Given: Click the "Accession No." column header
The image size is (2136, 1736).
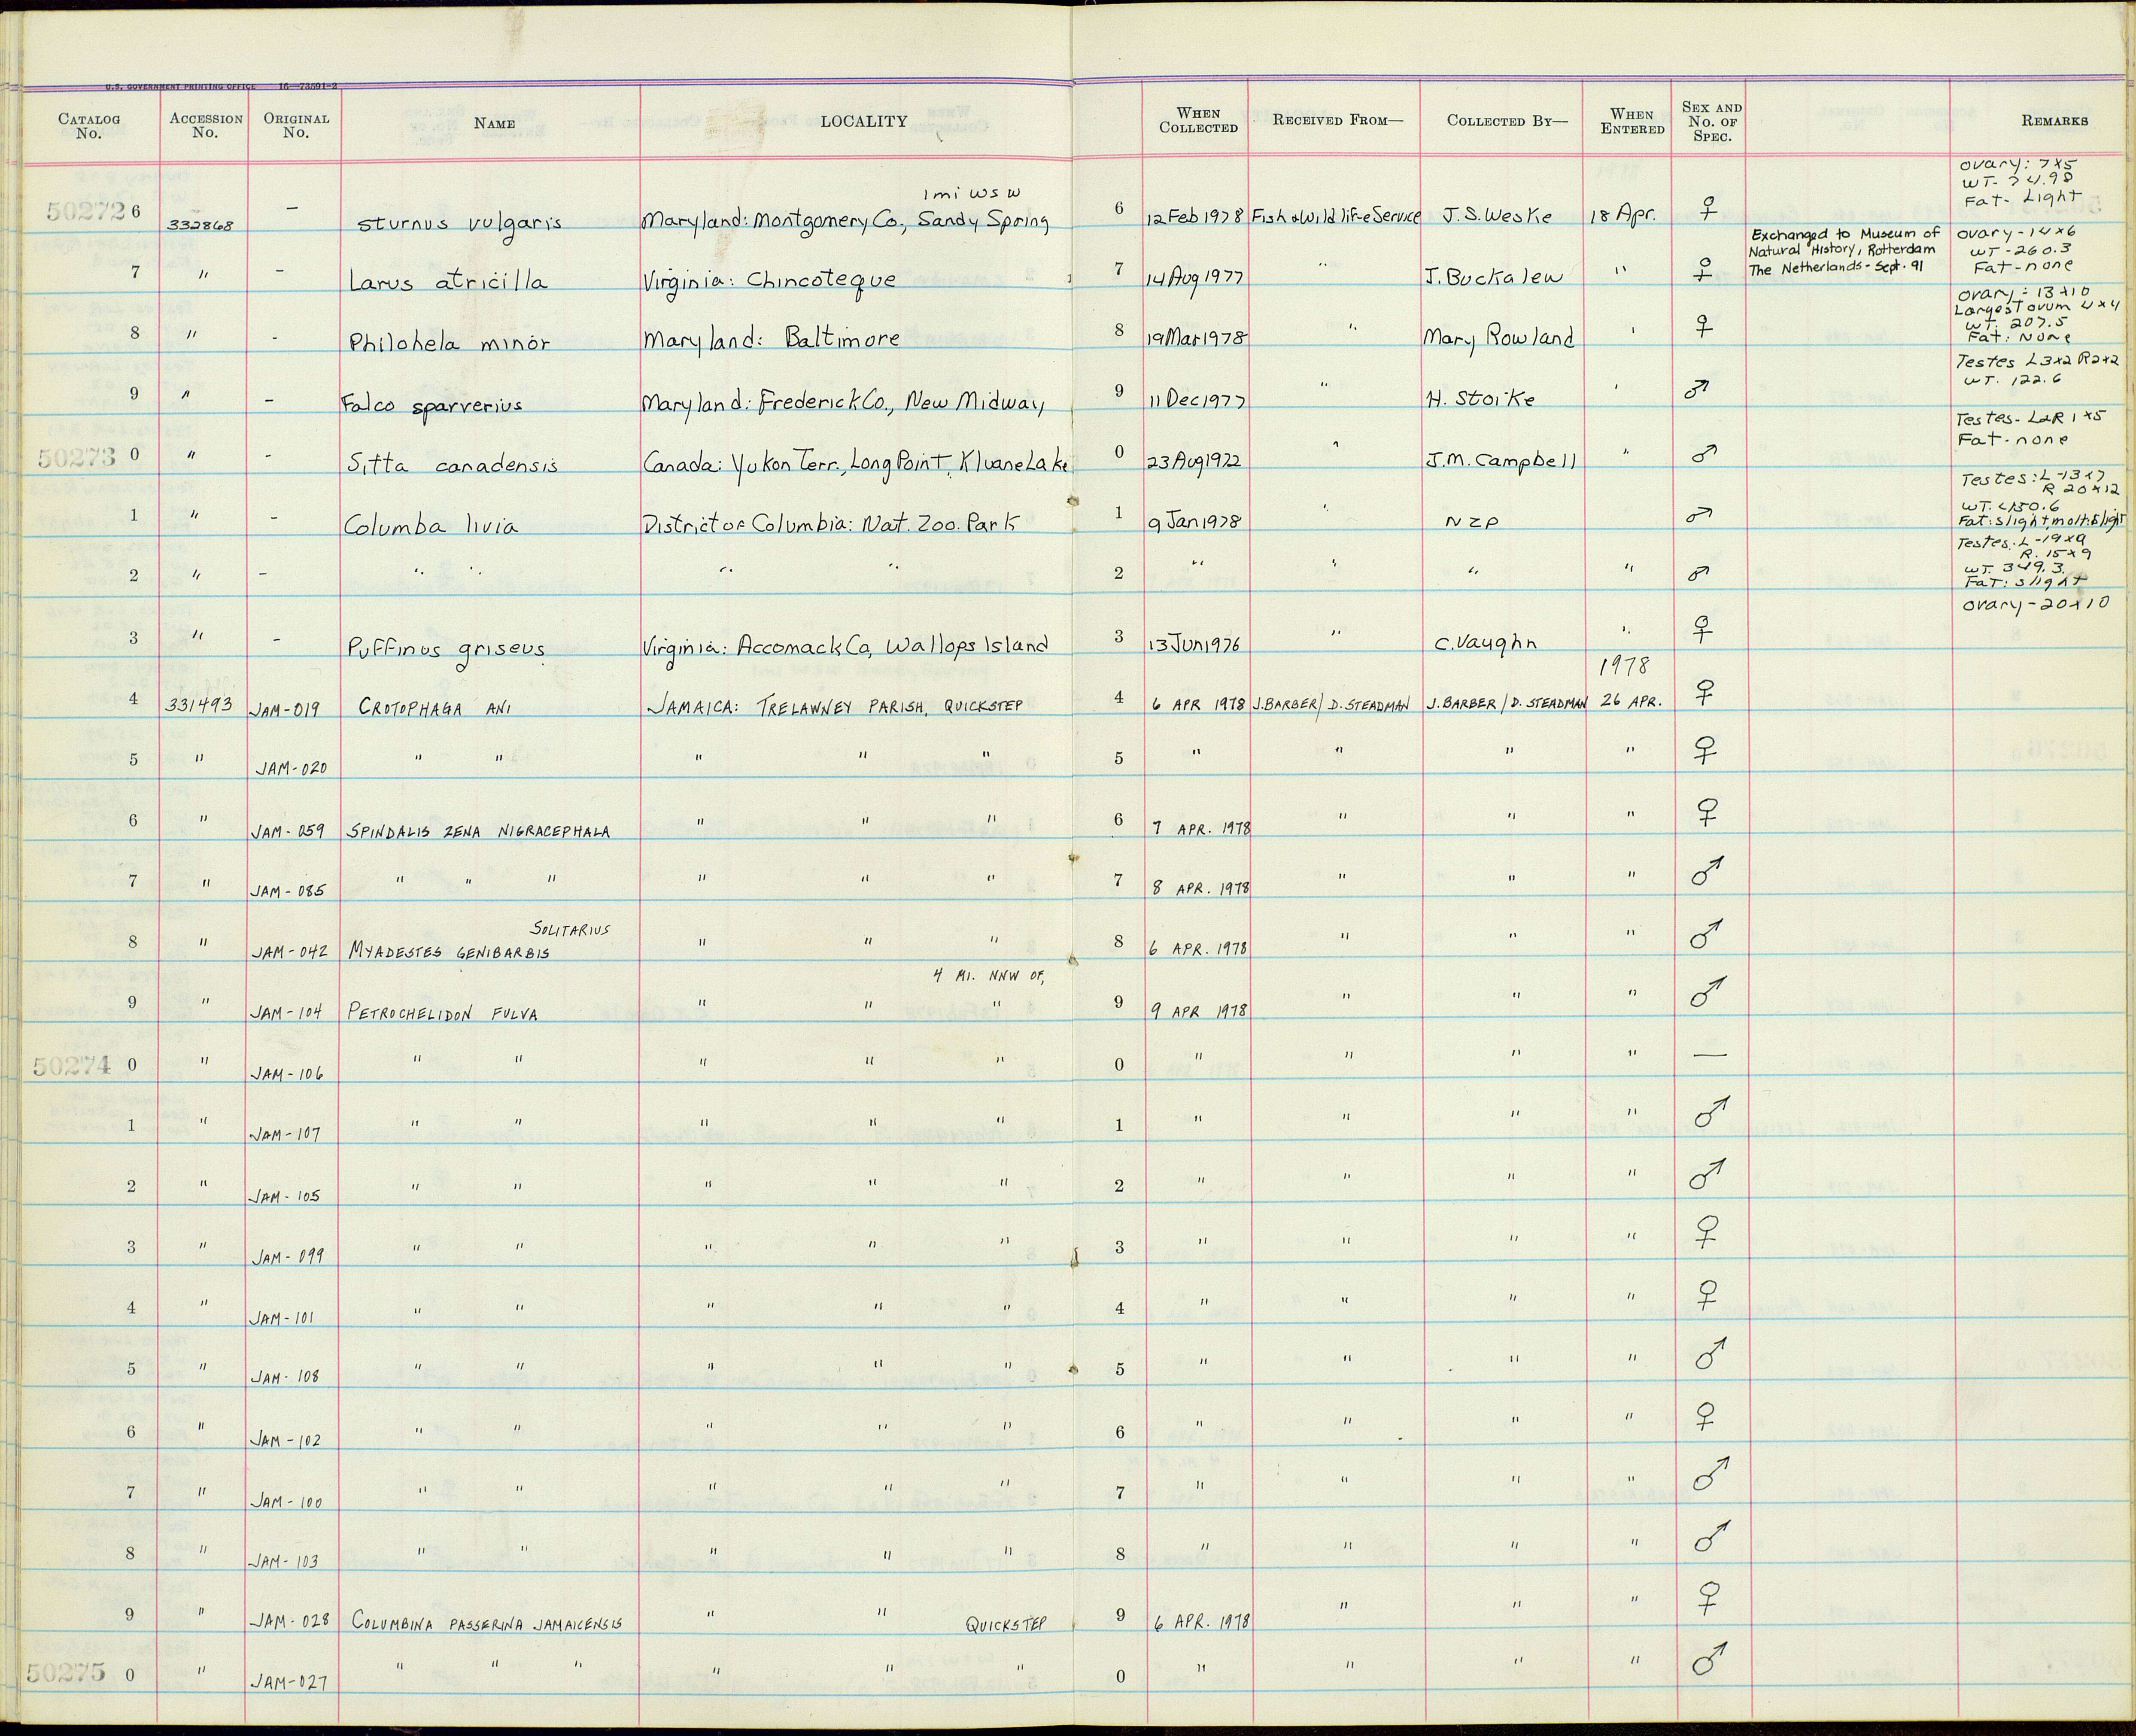Looking at the screenshot, I should point(206,125).
